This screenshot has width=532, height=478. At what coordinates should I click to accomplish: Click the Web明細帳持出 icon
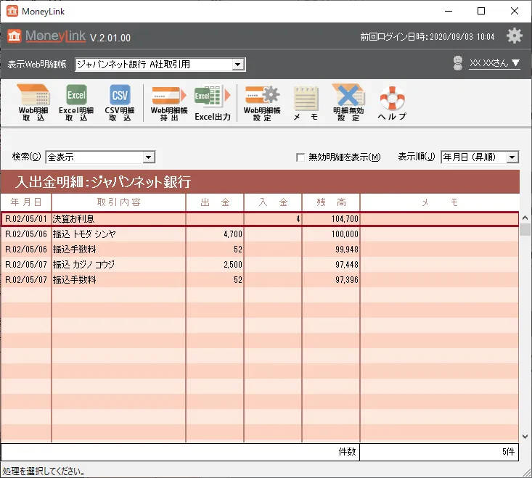(x=168, y=102)
